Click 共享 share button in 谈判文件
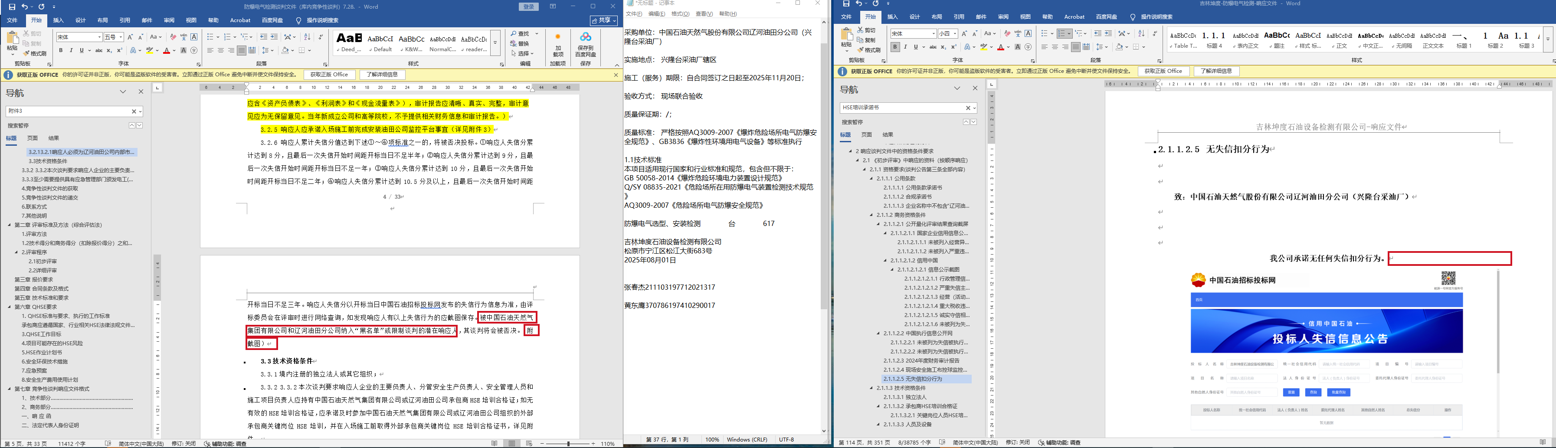This screenshot has height=448, width=1556. pos(604,20)
